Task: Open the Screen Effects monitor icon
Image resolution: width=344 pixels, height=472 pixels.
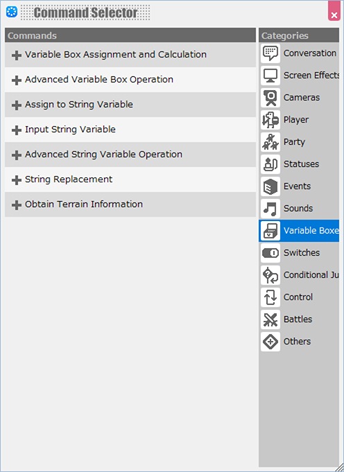Action: [270, 76]
